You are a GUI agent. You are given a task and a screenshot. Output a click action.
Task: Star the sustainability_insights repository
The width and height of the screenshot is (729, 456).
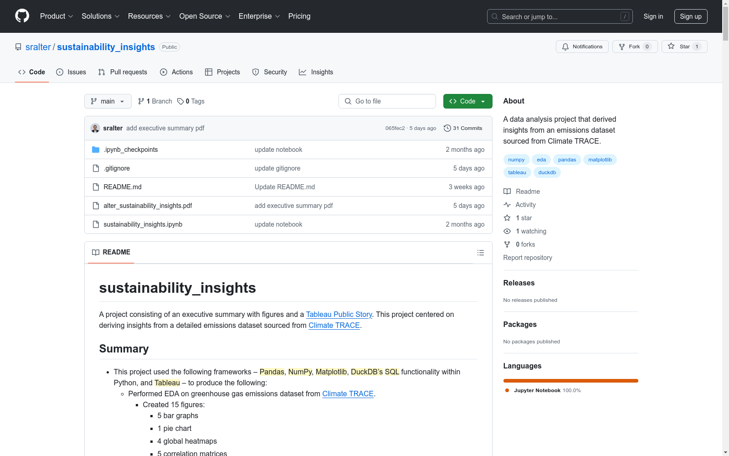[684, 47]
